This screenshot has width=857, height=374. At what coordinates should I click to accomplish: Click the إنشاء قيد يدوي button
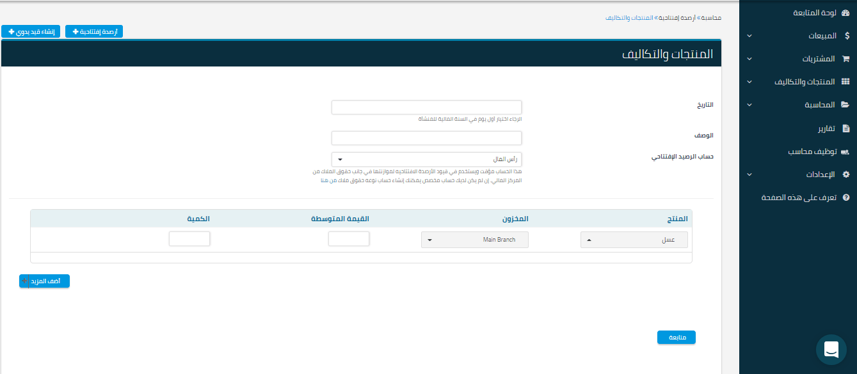click(x=31, y=31)
